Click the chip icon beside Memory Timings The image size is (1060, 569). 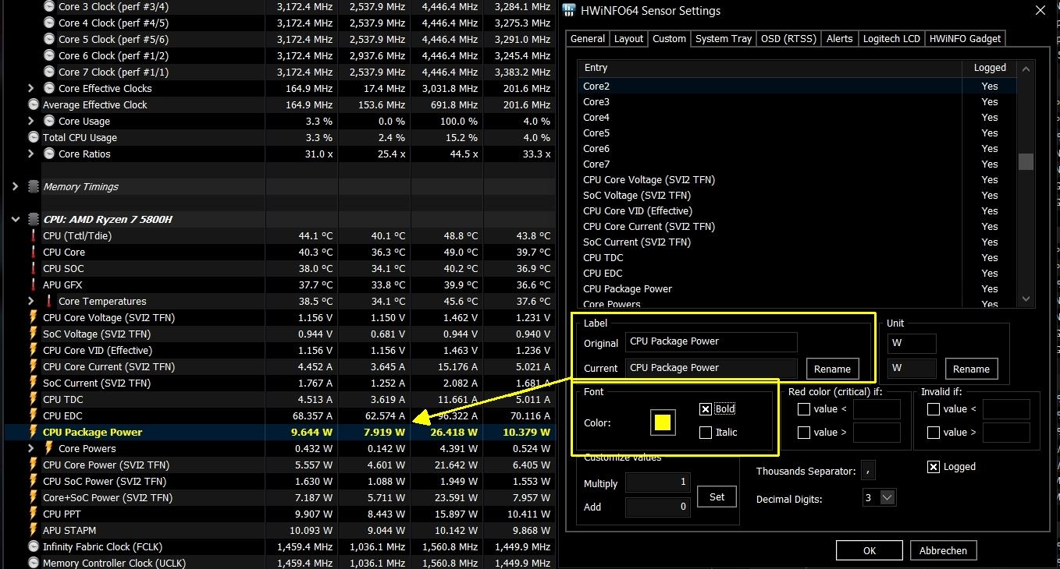[x=33, y=186]
